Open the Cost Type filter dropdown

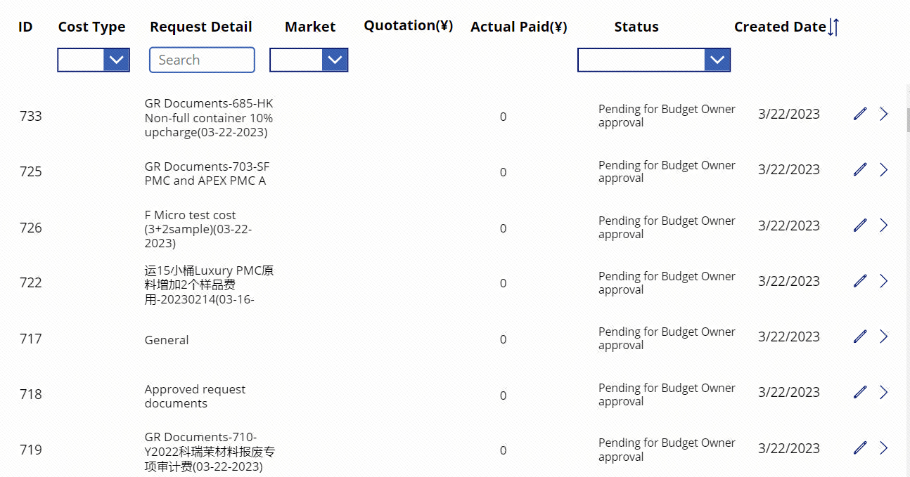94,60
